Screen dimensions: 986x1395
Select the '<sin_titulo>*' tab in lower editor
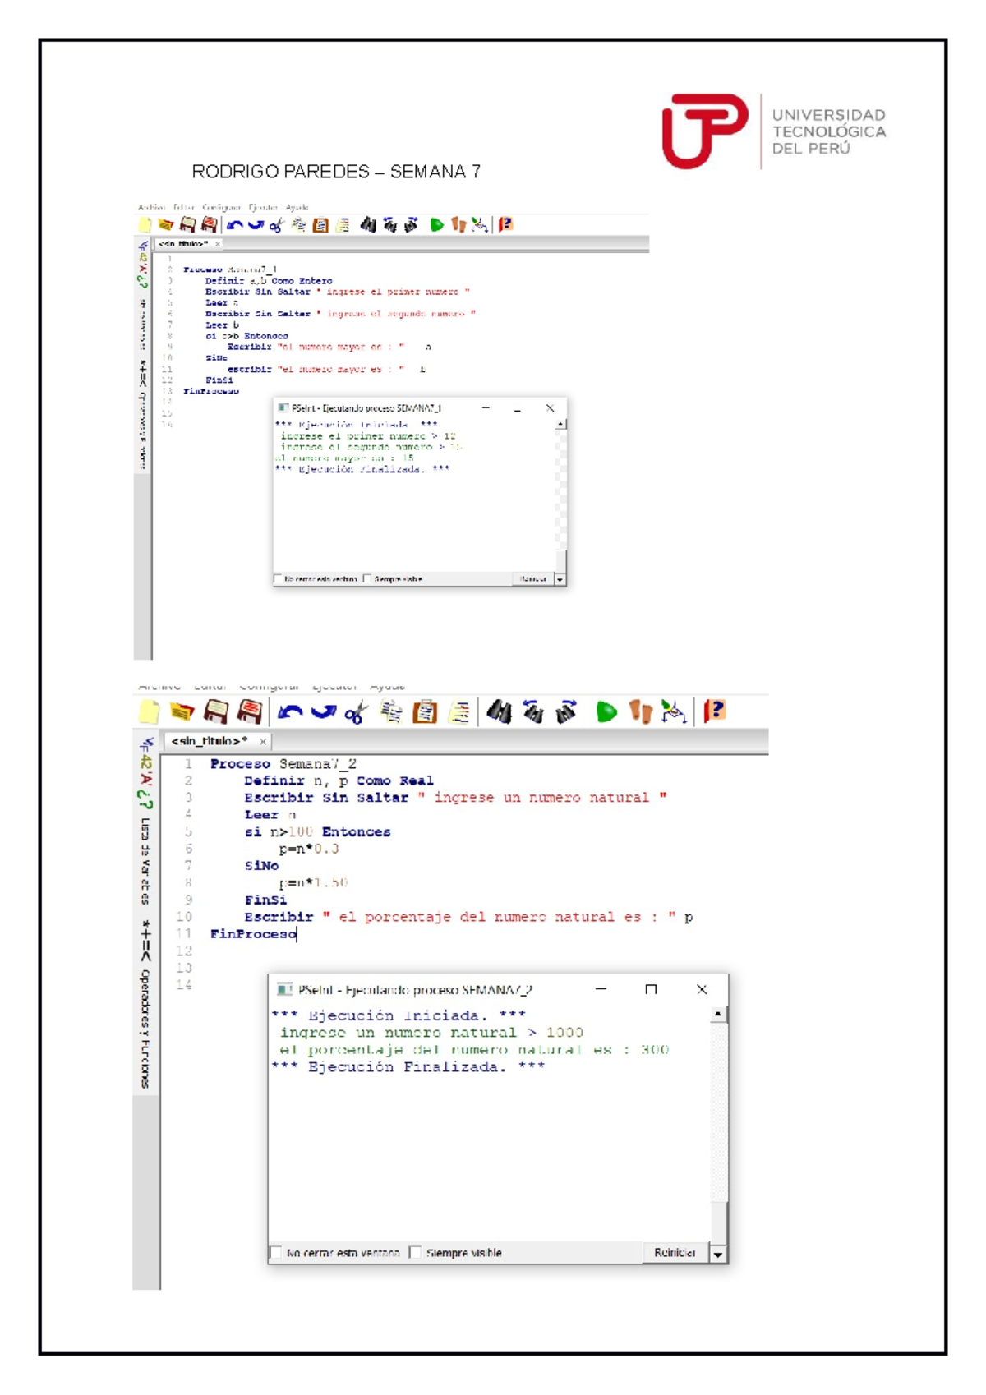pos(209,741)
